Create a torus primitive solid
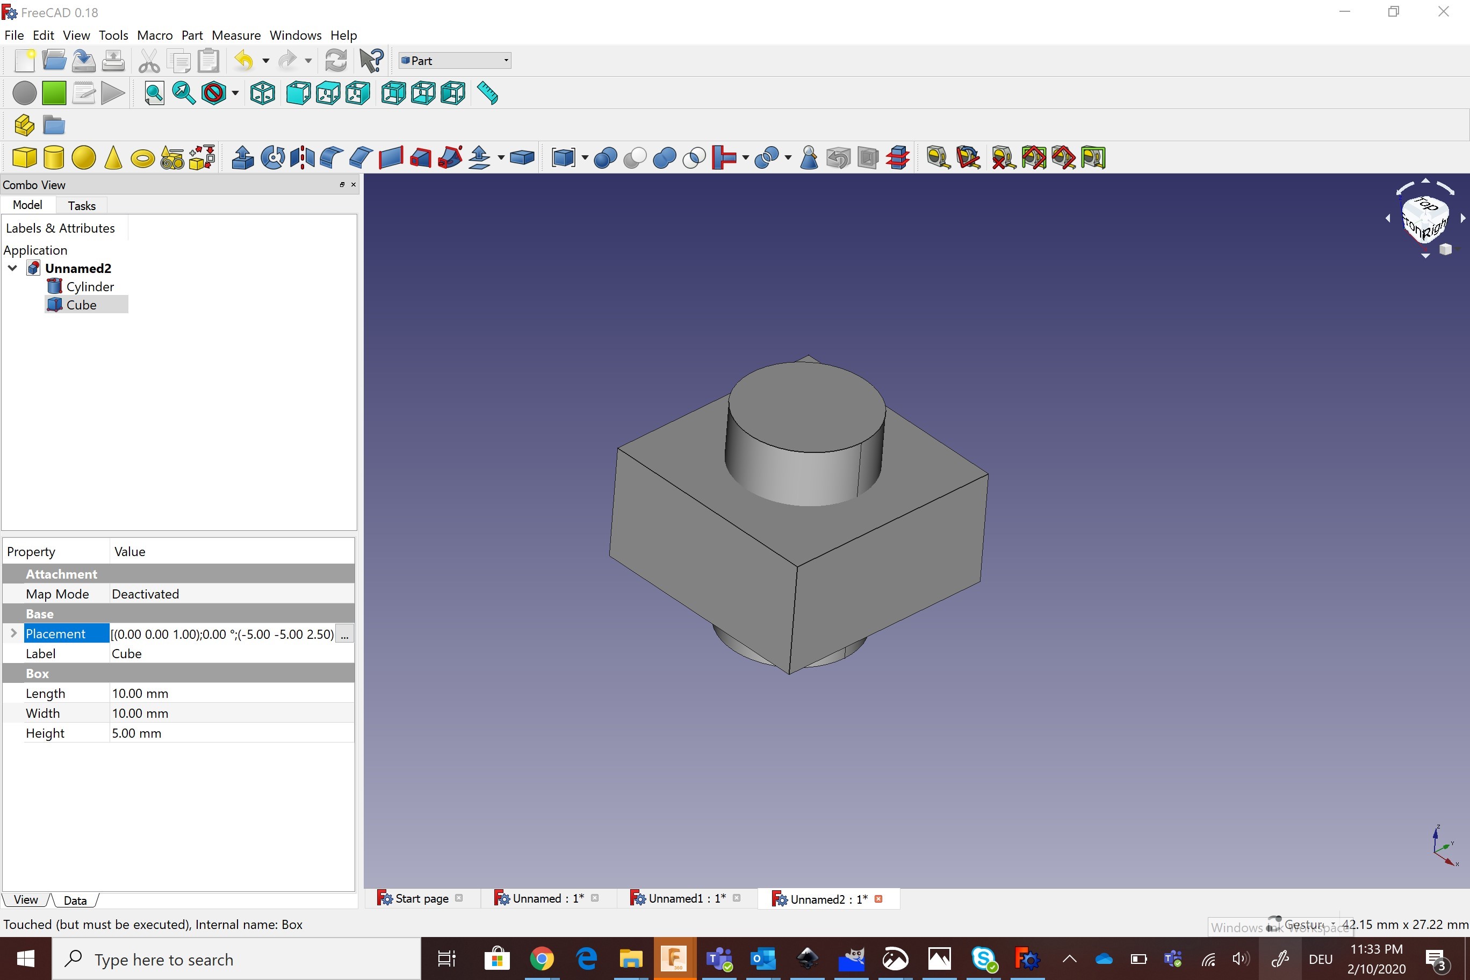This screenshot has width=1470, height=980. [x=142, y=158]
